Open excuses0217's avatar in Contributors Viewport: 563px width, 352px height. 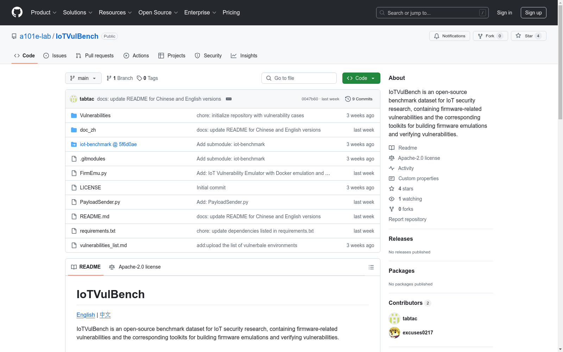pyautogui.click(x=394, y=333)
